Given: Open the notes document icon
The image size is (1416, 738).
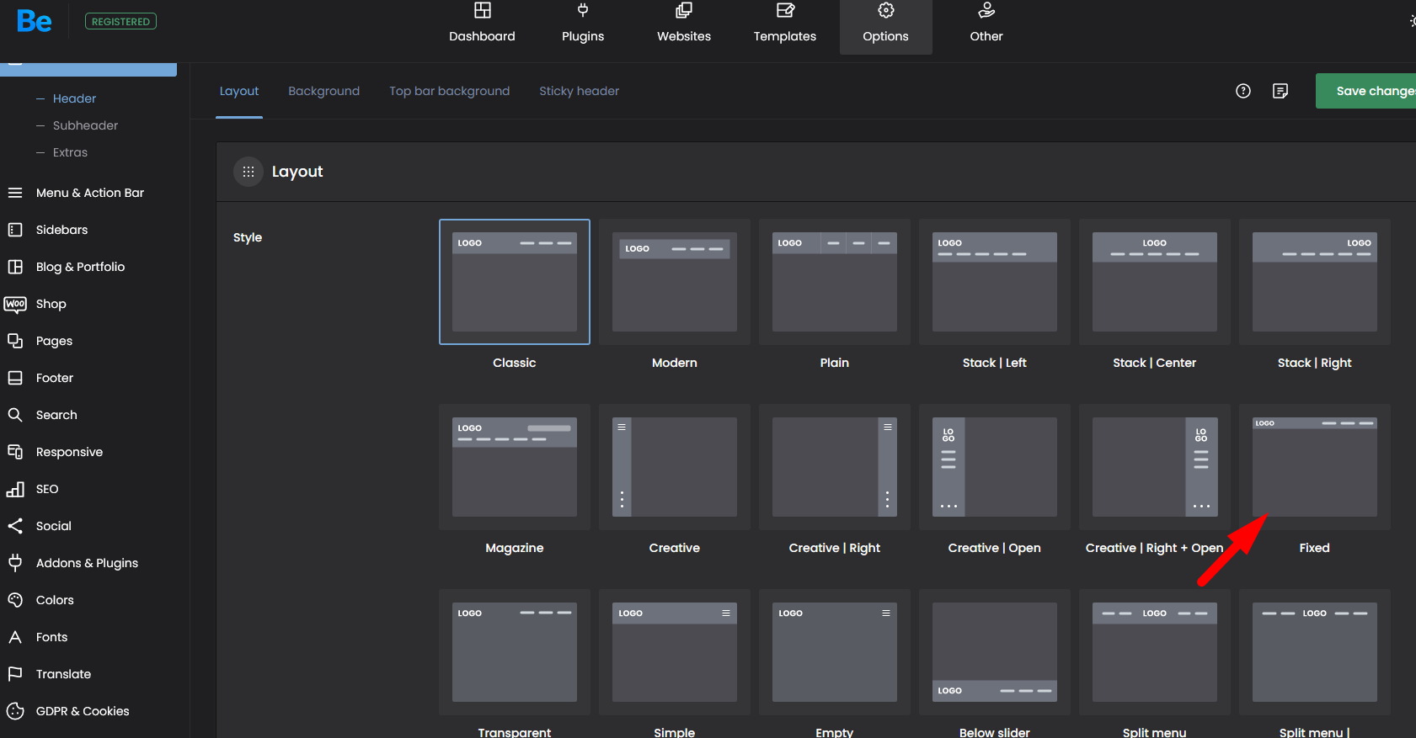Looking at the screenshot, I should click(x=1280, y=91).
